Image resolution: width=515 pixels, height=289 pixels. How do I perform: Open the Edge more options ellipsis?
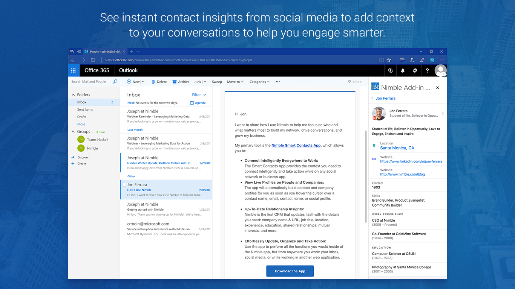click(442, 60)
